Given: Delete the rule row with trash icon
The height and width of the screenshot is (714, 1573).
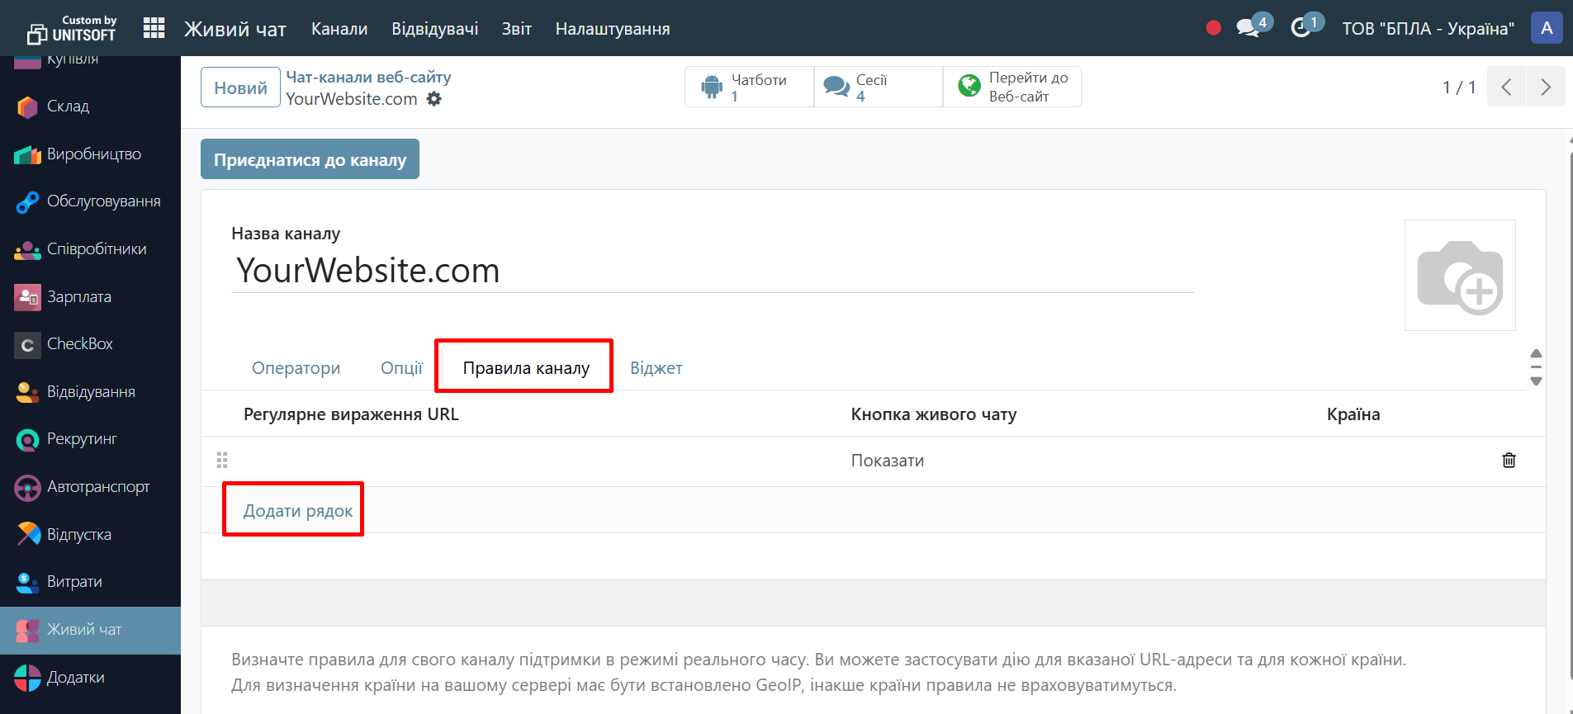Looking at the screenshot, I should pos(1509,461).
